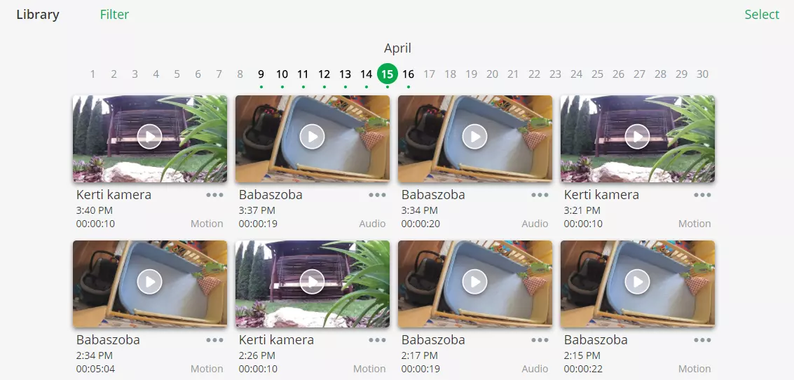Viewport: 794px width, 380px height.
Task: Play the 3:40 PM Kerti kamera clip
Action: (149, 136)
